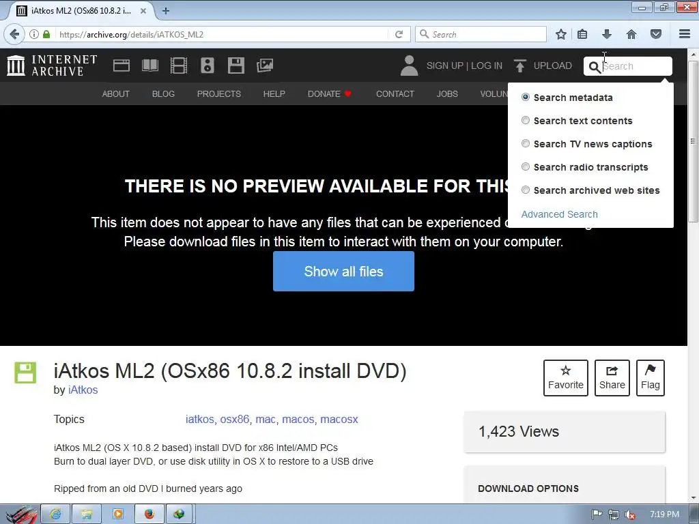Show site information icon in address bar
The image size is (699, 524).
coord(34,34)
